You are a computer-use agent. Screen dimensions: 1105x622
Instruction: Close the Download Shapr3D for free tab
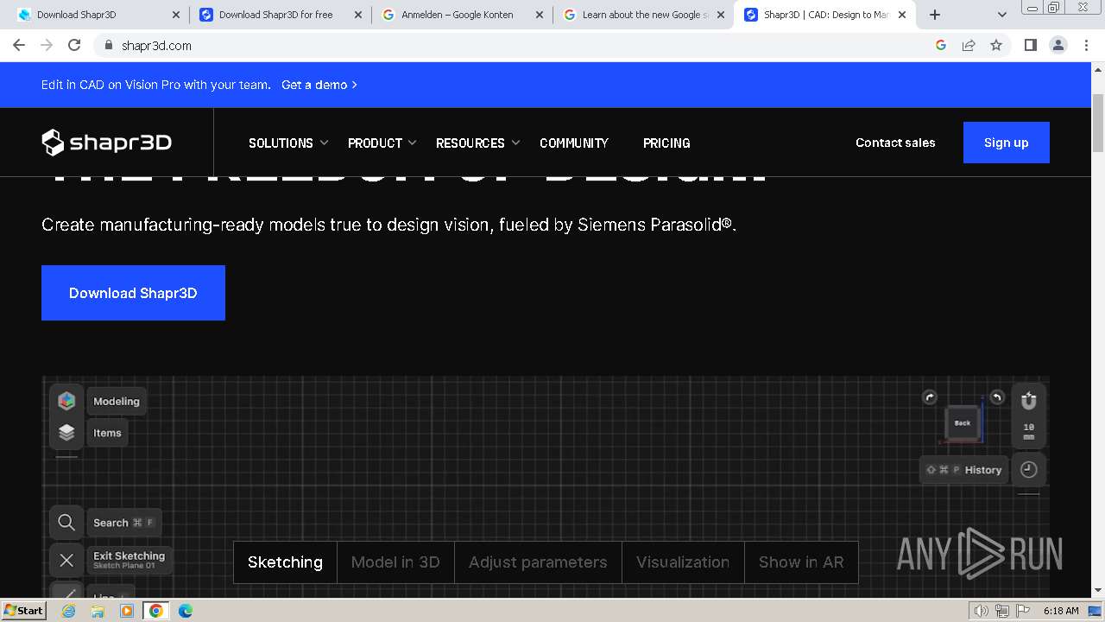(358, 15)
